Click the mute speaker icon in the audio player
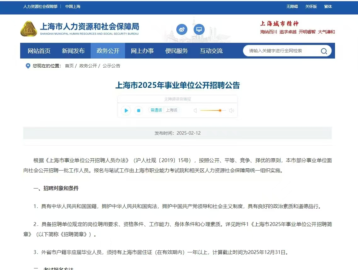 [x=195, y=110]
